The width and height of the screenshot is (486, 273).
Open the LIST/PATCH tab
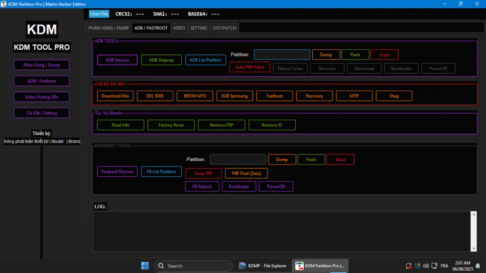pos(224,28)
